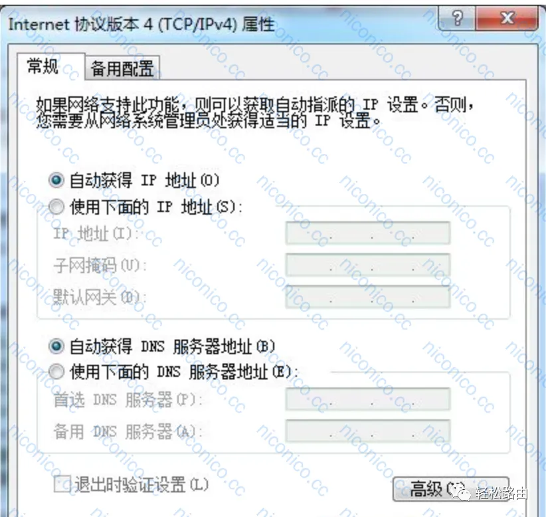Click the 备用 DNS 服务器 input field
This screenshot has height=517, width=546.
pyautogui.click(x=368, y=431)
